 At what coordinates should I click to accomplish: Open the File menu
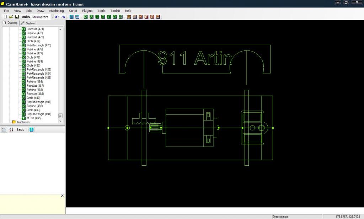point(6,11)
